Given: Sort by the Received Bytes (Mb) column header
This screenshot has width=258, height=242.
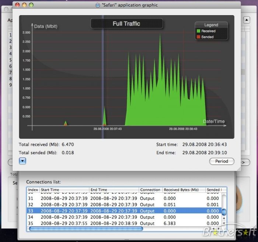Looking at the screenshot, I should click(184, 190).
